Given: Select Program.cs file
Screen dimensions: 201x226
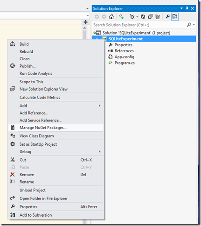Looking at the screenshot, I should [125, 63].
